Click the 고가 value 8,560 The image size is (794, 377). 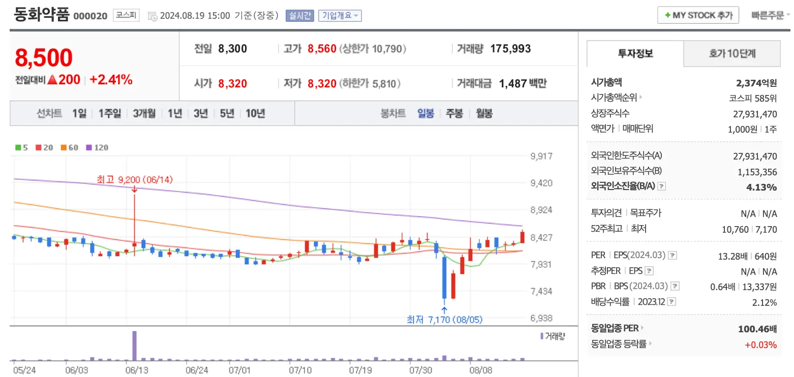click(x=322, y=49)
